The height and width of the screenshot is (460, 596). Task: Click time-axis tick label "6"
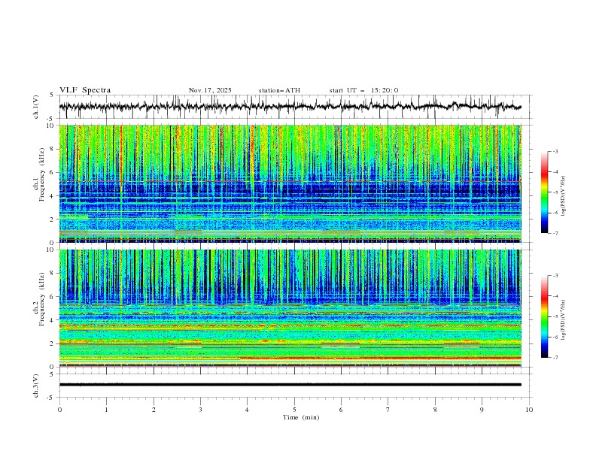click(341, 410)
